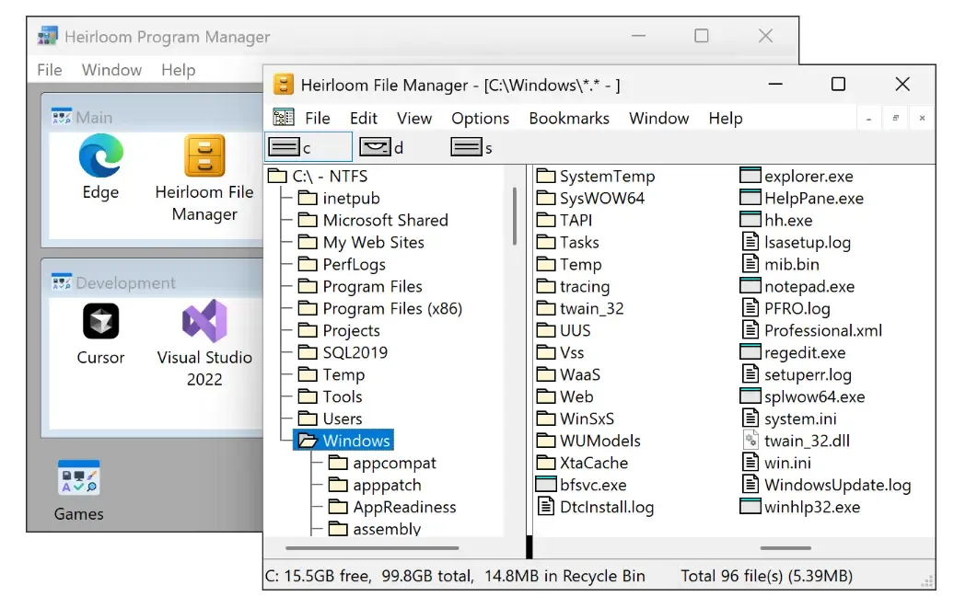Screen dimensions: 954x608
Task: Click tree pane horizontal scrollbar thumb
Action: click(372, 548)
